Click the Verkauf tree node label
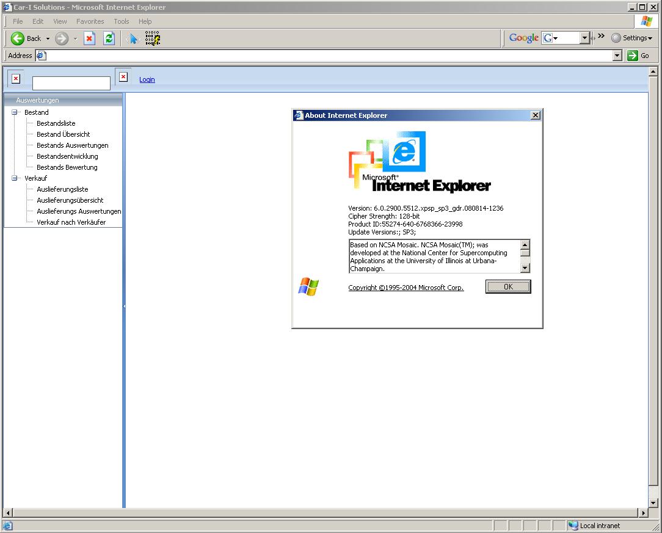 (x=35, y=178)
